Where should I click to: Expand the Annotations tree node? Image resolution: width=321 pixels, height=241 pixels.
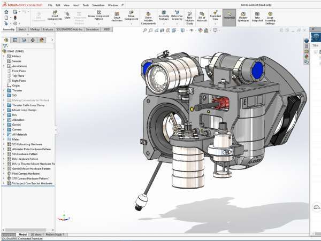click(4, 66)
